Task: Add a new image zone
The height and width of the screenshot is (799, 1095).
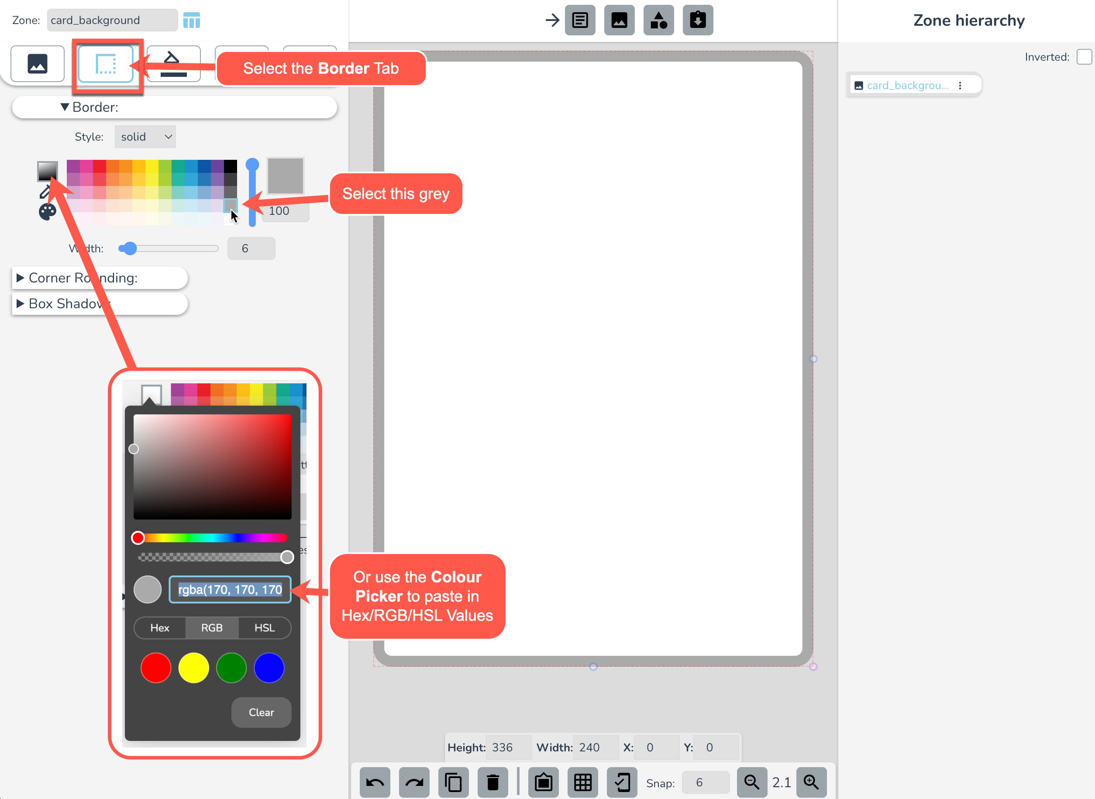Action: click(x=620, y=21)
